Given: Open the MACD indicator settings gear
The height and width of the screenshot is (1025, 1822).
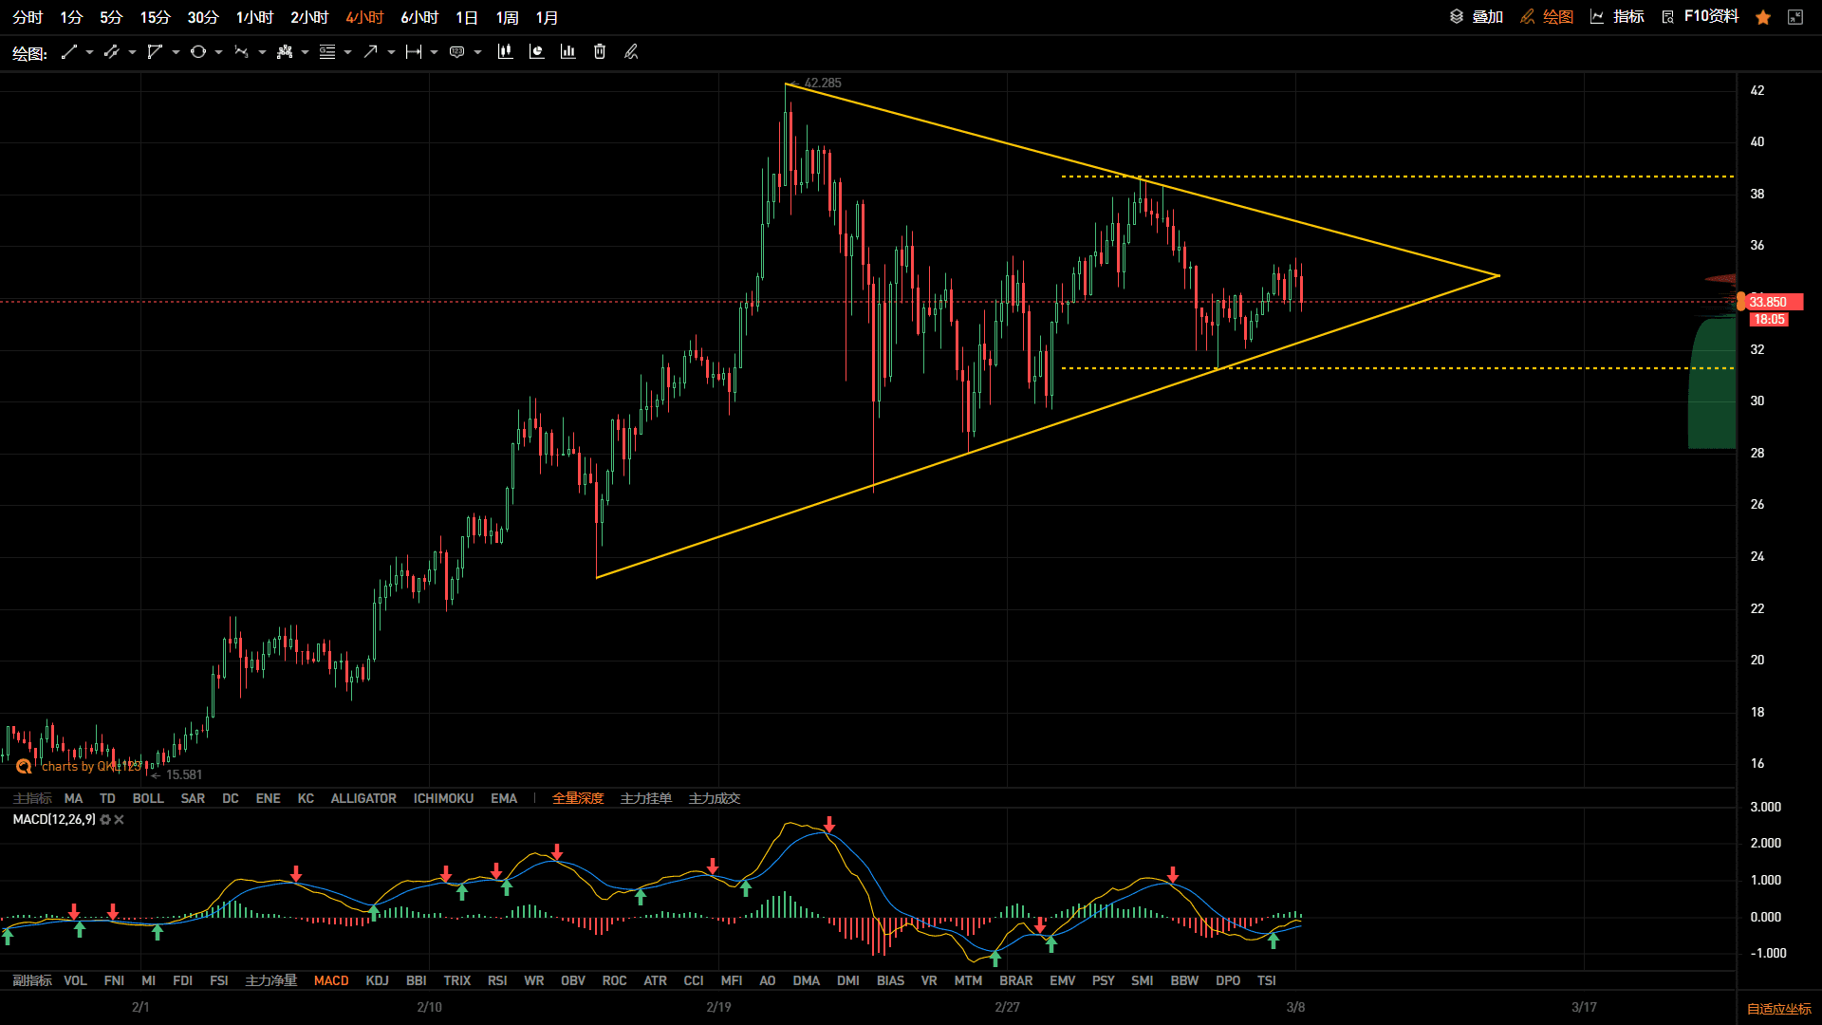Looking at the screenshot, I should tap(105, 820).
